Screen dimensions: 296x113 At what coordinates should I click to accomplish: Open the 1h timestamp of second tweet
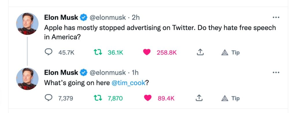[x=135, y=72]
